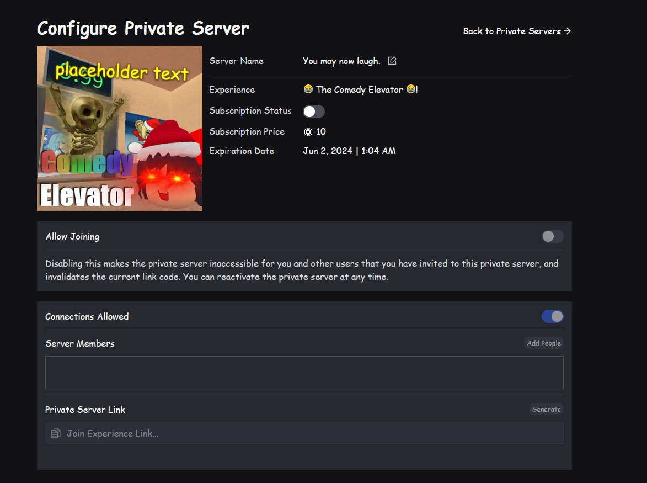Click the Robux coin icon next to price

[x=308, y=132]
